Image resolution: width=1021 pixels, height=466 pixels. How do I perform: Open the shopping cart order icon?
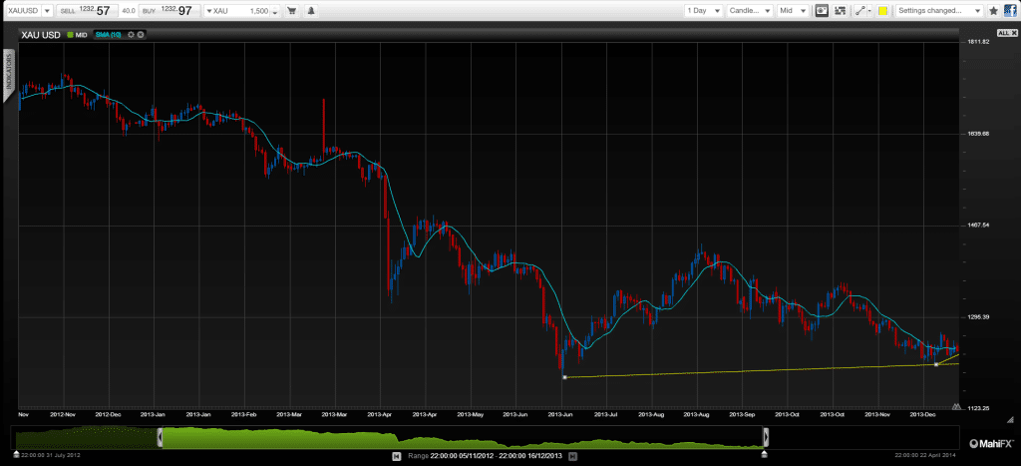click(292, 11)
